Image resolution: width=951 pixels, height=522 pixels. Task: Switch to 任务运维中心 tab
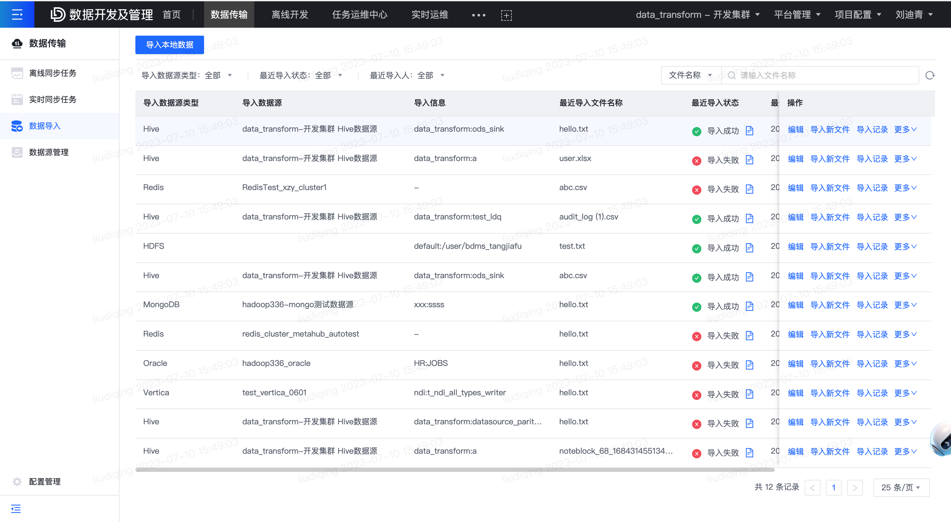(360, 15)
